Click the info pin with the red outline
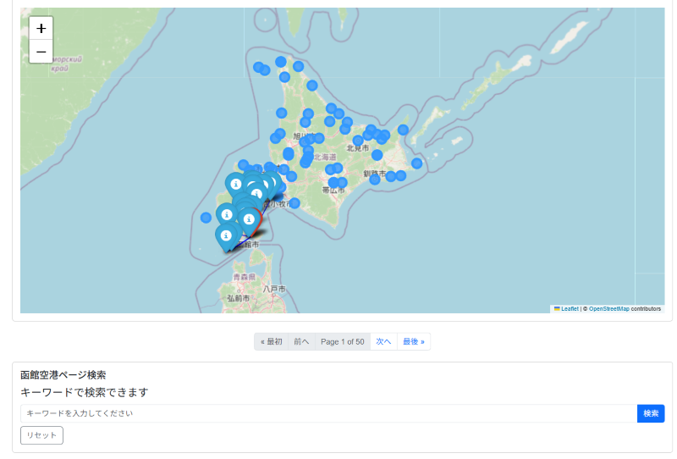The height and width of the screenshot is (459, 677). (249, 220)
